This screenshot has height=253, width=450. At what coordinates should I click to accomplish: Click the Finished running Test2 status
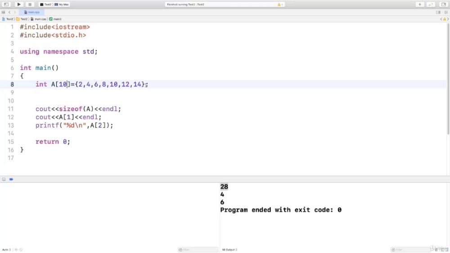click(x=185, y=5)
